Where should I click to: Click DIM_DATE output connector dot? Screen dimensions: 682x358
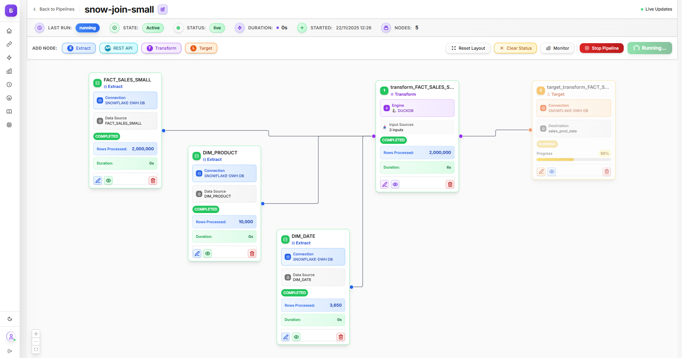[x=351, y=287]
